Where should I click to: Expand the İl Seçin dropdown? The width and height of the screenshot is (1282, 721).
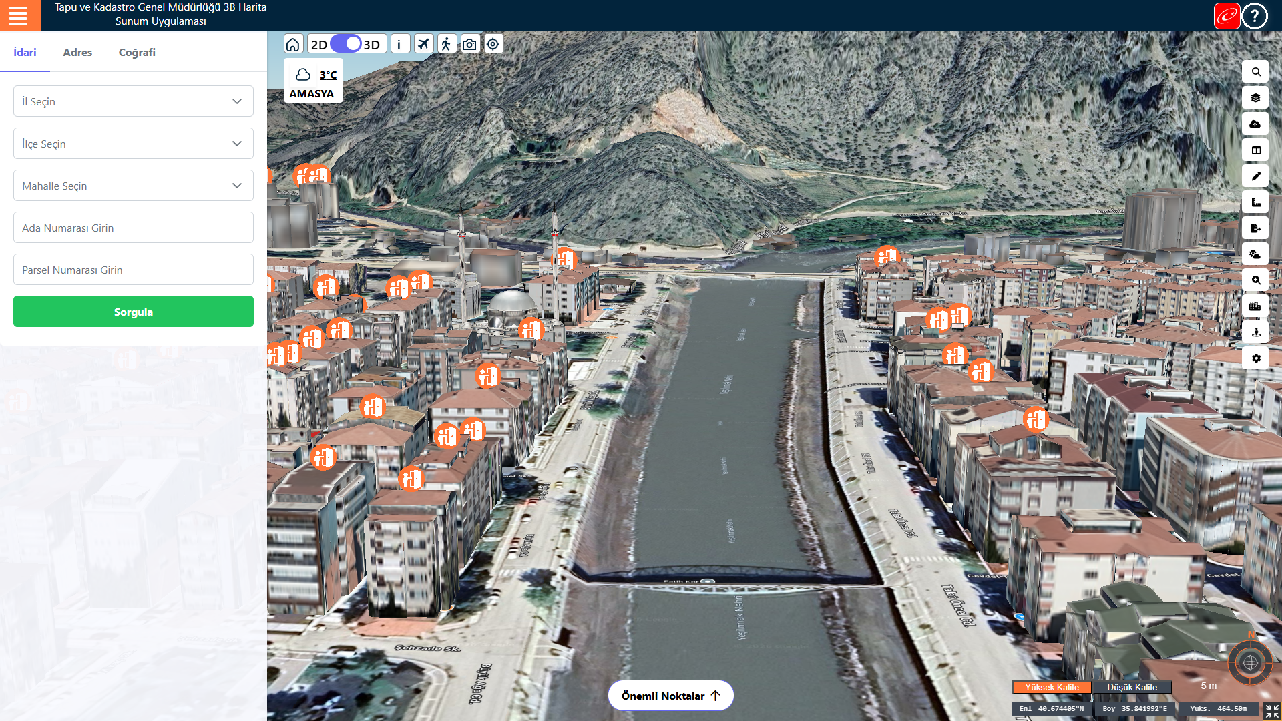pos(134,101)
